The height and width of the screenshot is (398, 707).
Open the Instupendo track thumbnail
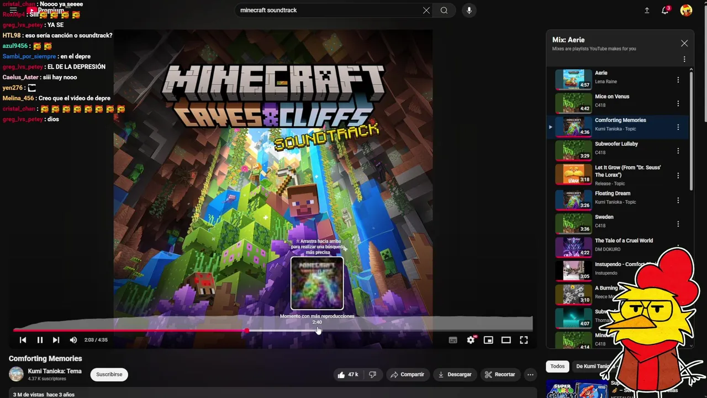coord(573,271)
